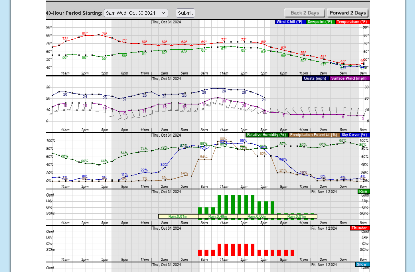Screen dimensions: 415x272
Task: Click the 35% sky cover value
Action: tap(164, 165)
